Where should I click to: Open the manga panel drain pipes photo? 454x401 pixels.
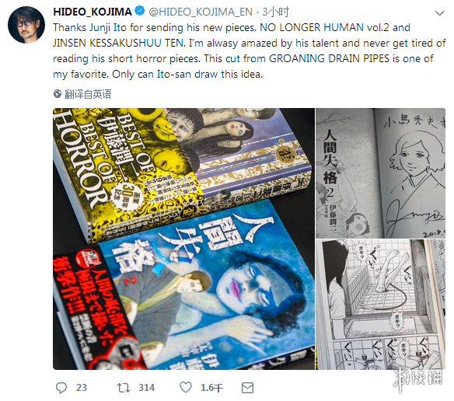point(380,305)
